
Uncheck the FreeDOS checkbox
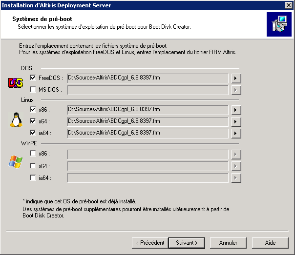point(33,78)
